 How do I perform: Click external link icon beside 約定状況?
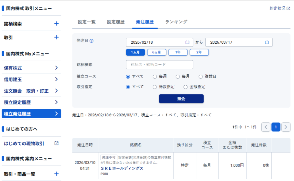click(288, 9)
